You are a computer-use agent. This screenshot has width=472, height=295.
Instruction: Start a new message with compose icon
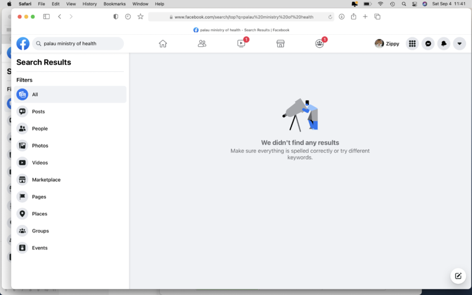click(x=457, y=276)
